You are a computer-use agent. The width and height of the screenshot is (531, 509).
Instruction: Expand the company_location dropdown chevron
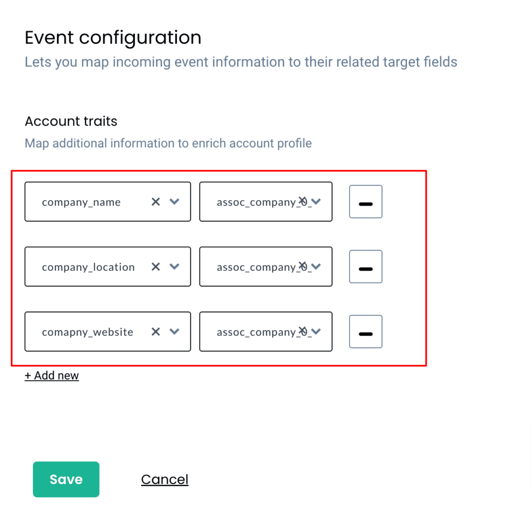174,267
